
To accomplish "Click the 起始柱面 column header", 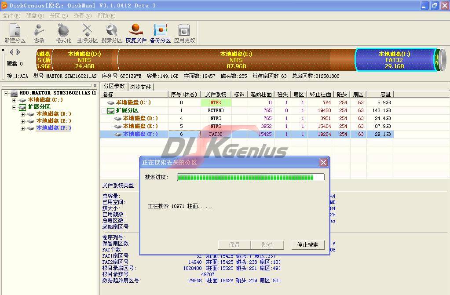I will (261, 95).
